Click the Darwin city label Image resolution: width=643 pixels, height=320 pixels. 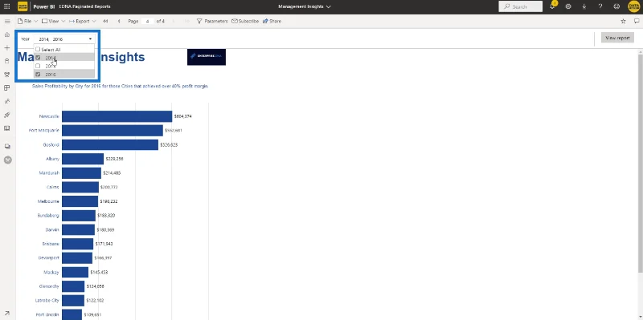(x=52, y=229)
